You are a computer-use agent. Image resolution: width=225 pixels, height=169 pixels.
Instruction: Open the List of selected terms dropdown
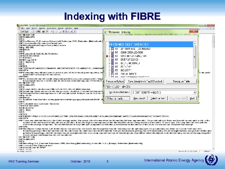[x=194, y=92]
